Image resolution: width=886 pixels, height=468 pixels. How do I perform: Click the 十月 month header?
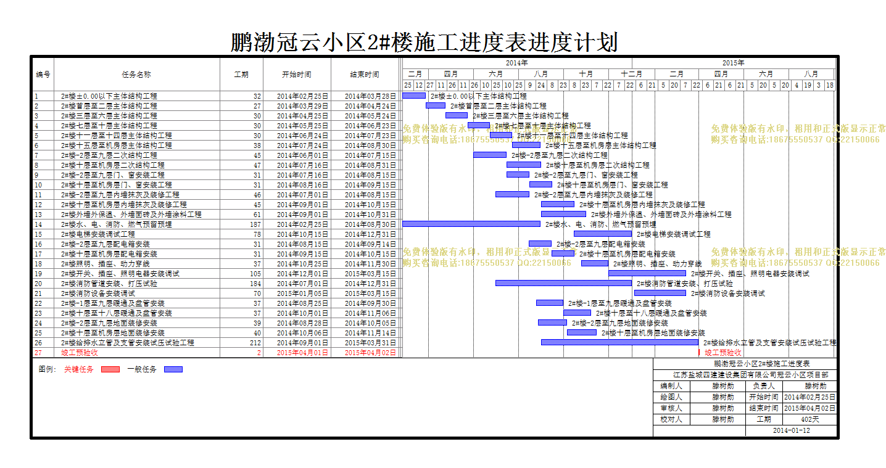(586, 74)
